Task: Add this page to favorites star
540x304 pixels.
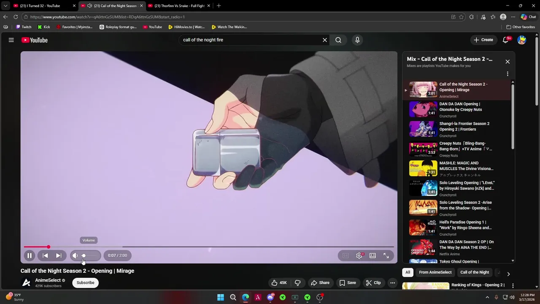Action: tap(461, 17)
